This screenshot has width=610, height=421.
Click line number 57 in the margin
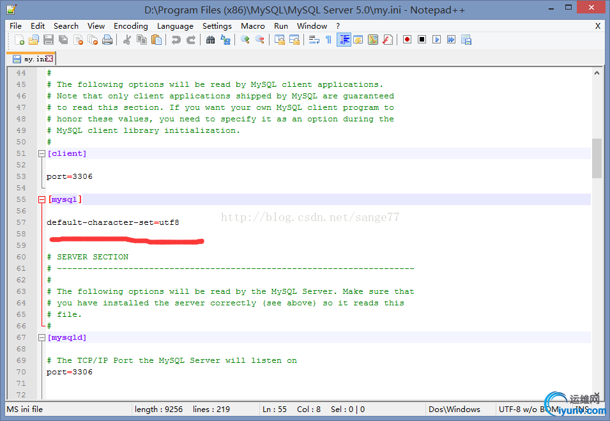[x=21, y=222]
